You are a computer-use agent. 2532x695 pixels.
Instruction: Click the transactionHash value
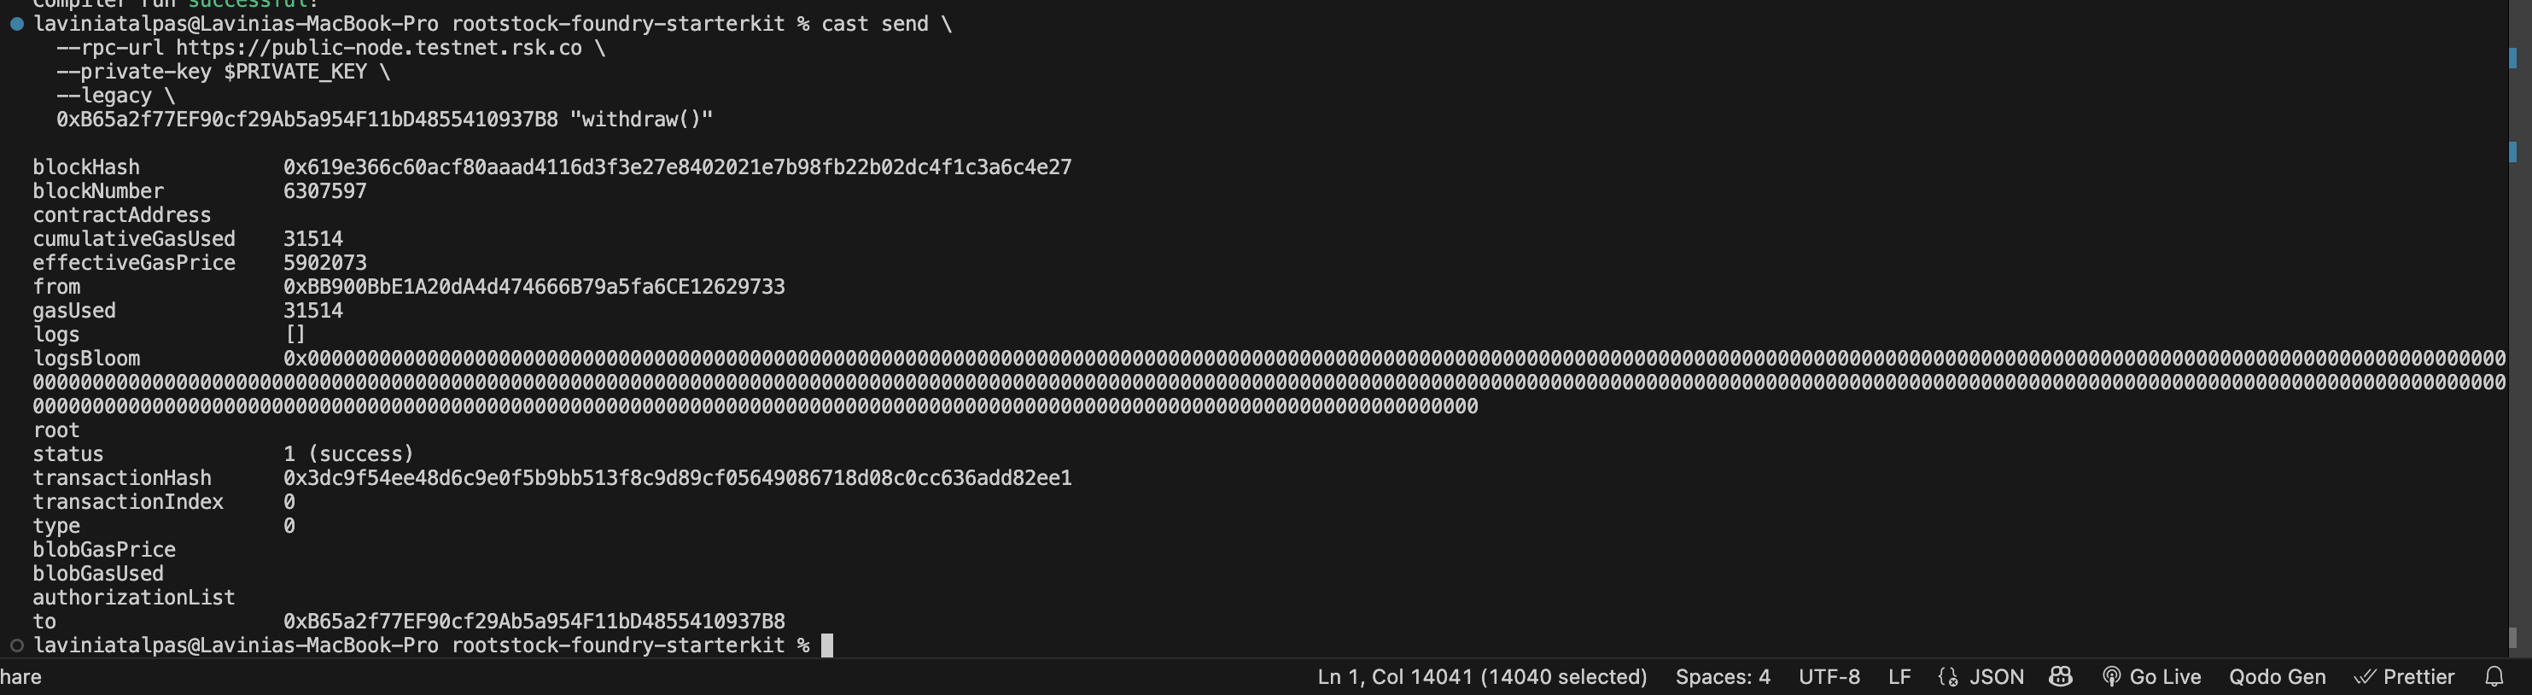point(677,478)
